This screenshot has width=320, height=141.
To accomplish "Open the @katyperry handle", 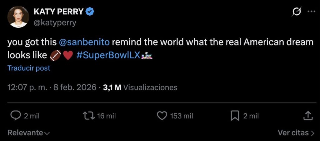I will [55, 23].
